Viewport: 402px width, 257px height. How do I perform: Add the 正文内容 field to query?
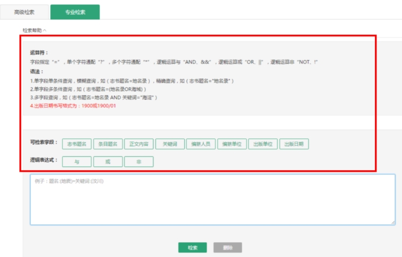point(139,144)
